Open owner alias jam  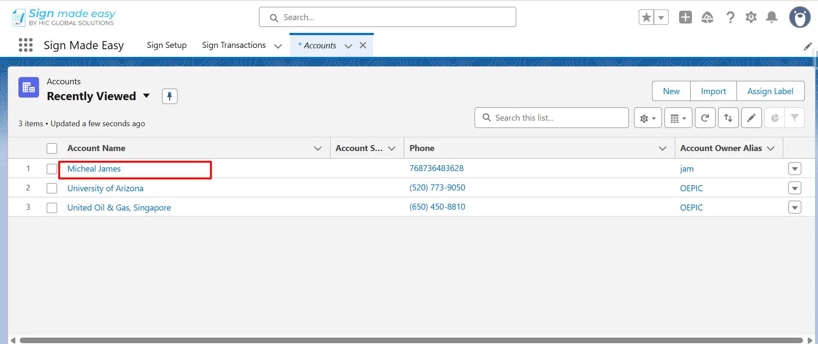pyautogui.click(x=687, y=169)
